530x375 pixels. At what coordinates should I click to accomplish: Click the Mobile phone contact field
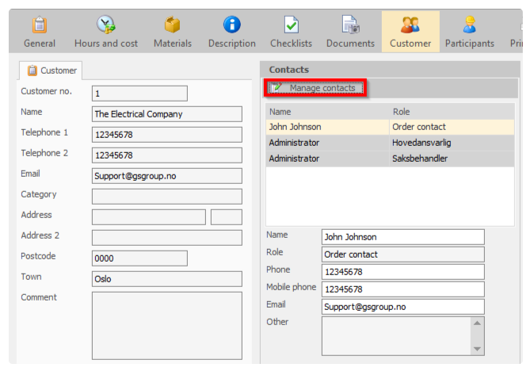[x=403, y=289]
